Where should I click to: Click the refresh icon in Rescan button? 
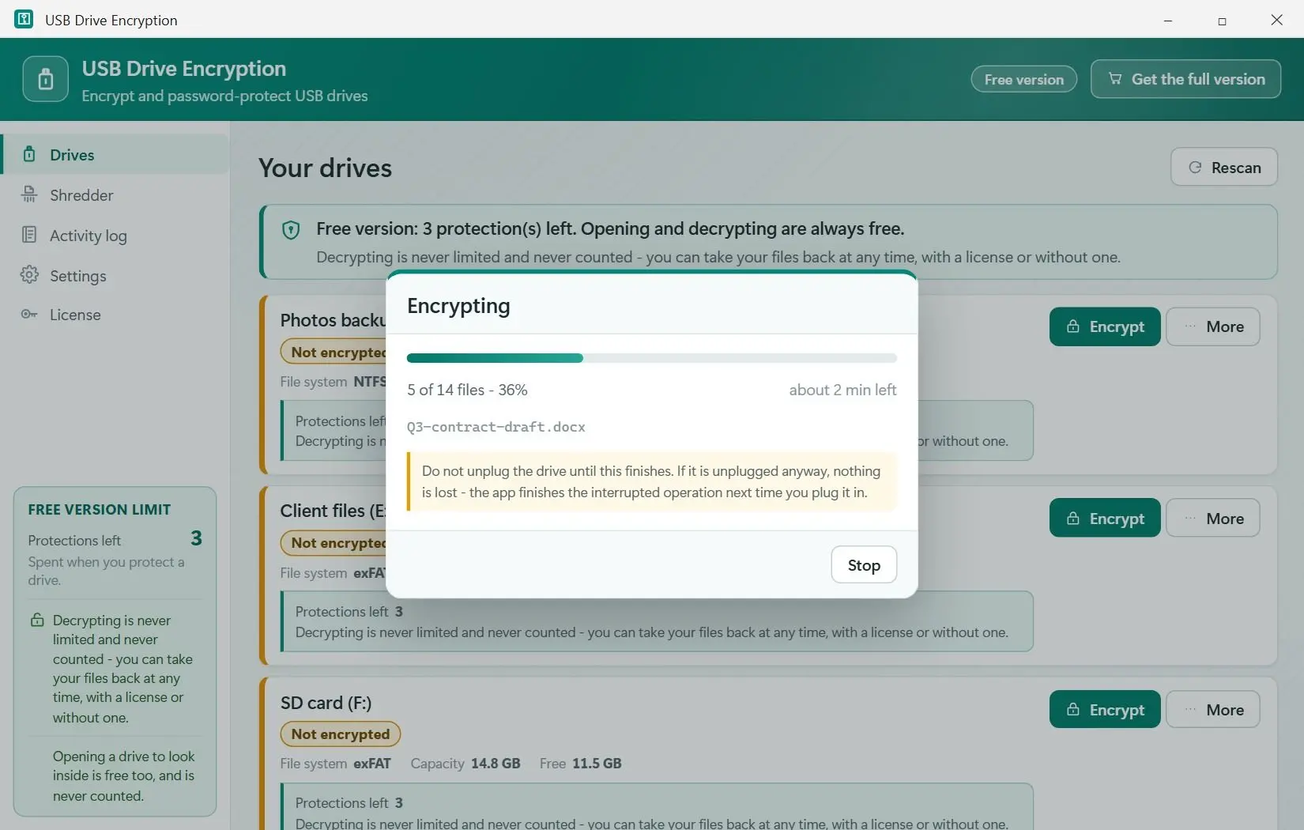tap(1195, 168)
